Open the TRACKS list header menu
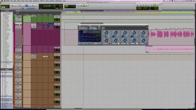The width and height of the screenshot is (196, 110). click(7, 11)
